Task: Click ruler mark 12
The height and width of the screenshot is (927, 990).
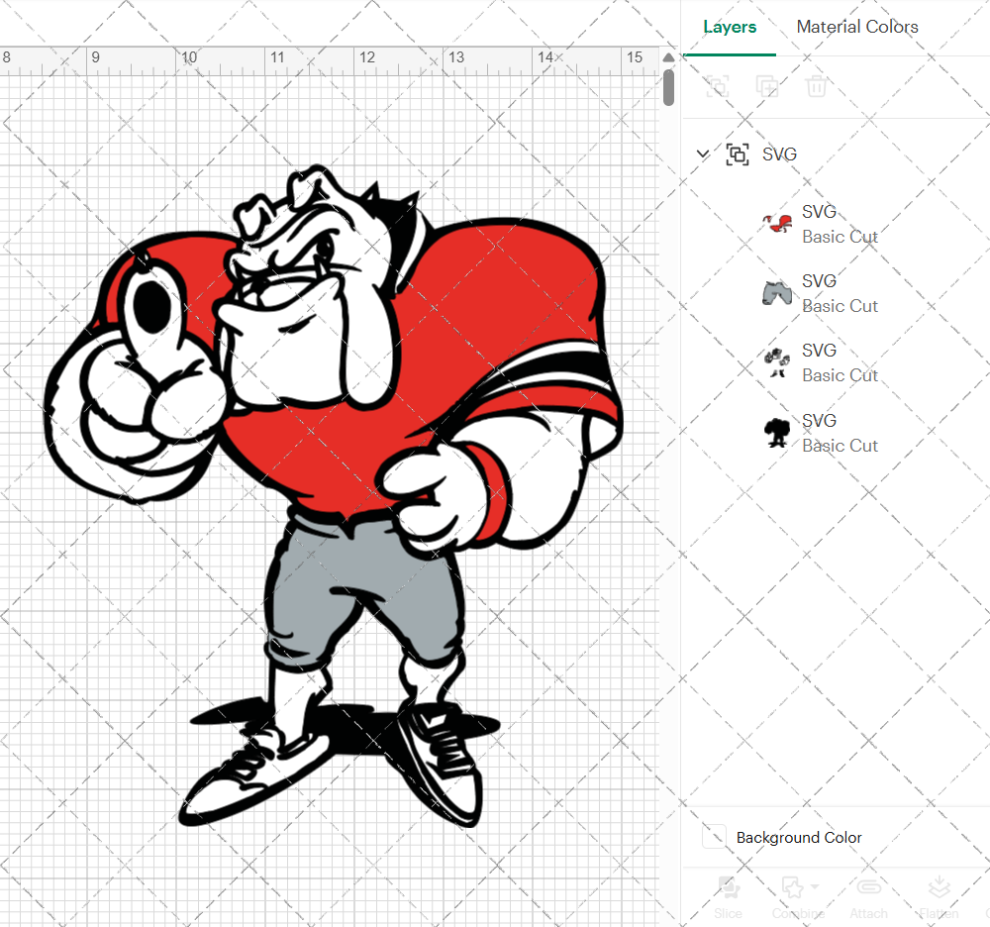Action: (x=367, y=57)
